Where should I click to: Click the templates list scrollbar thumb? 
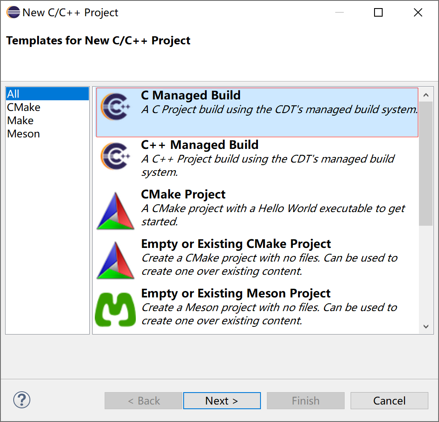(x=426, y=163)
